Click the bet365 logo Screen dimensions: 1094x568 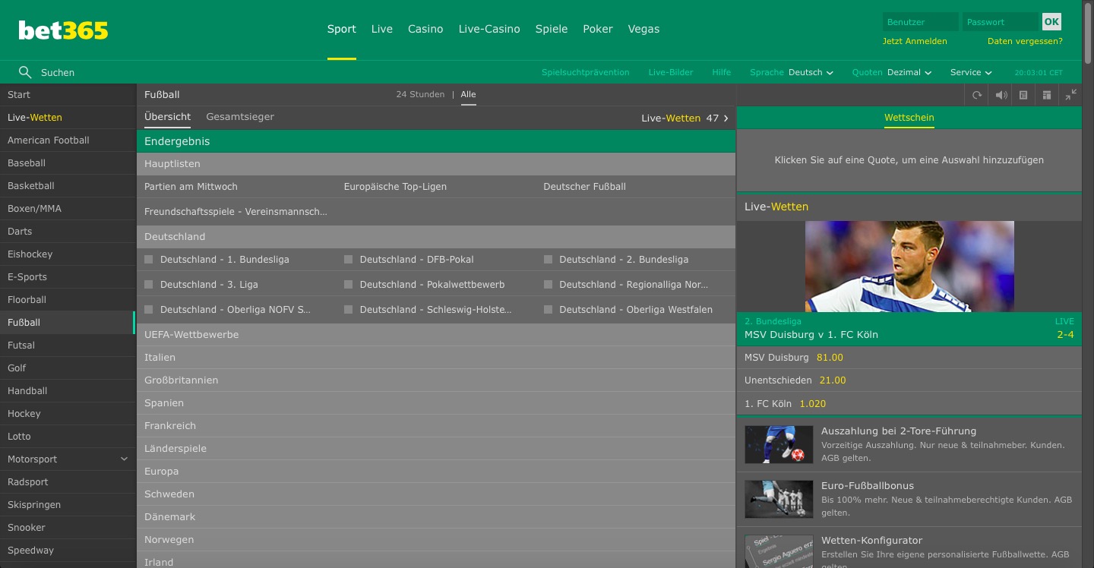[63, 30]
